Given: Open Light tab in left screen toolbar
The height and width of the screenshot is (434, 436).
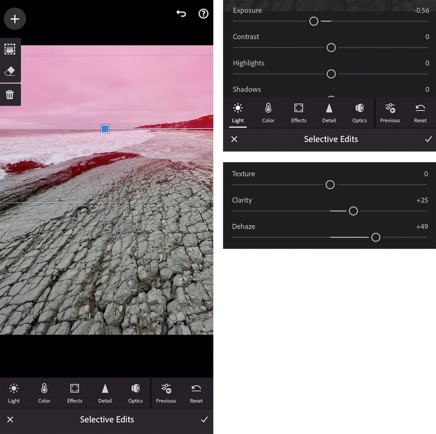Looking at the screenshot, I should 13,393.
